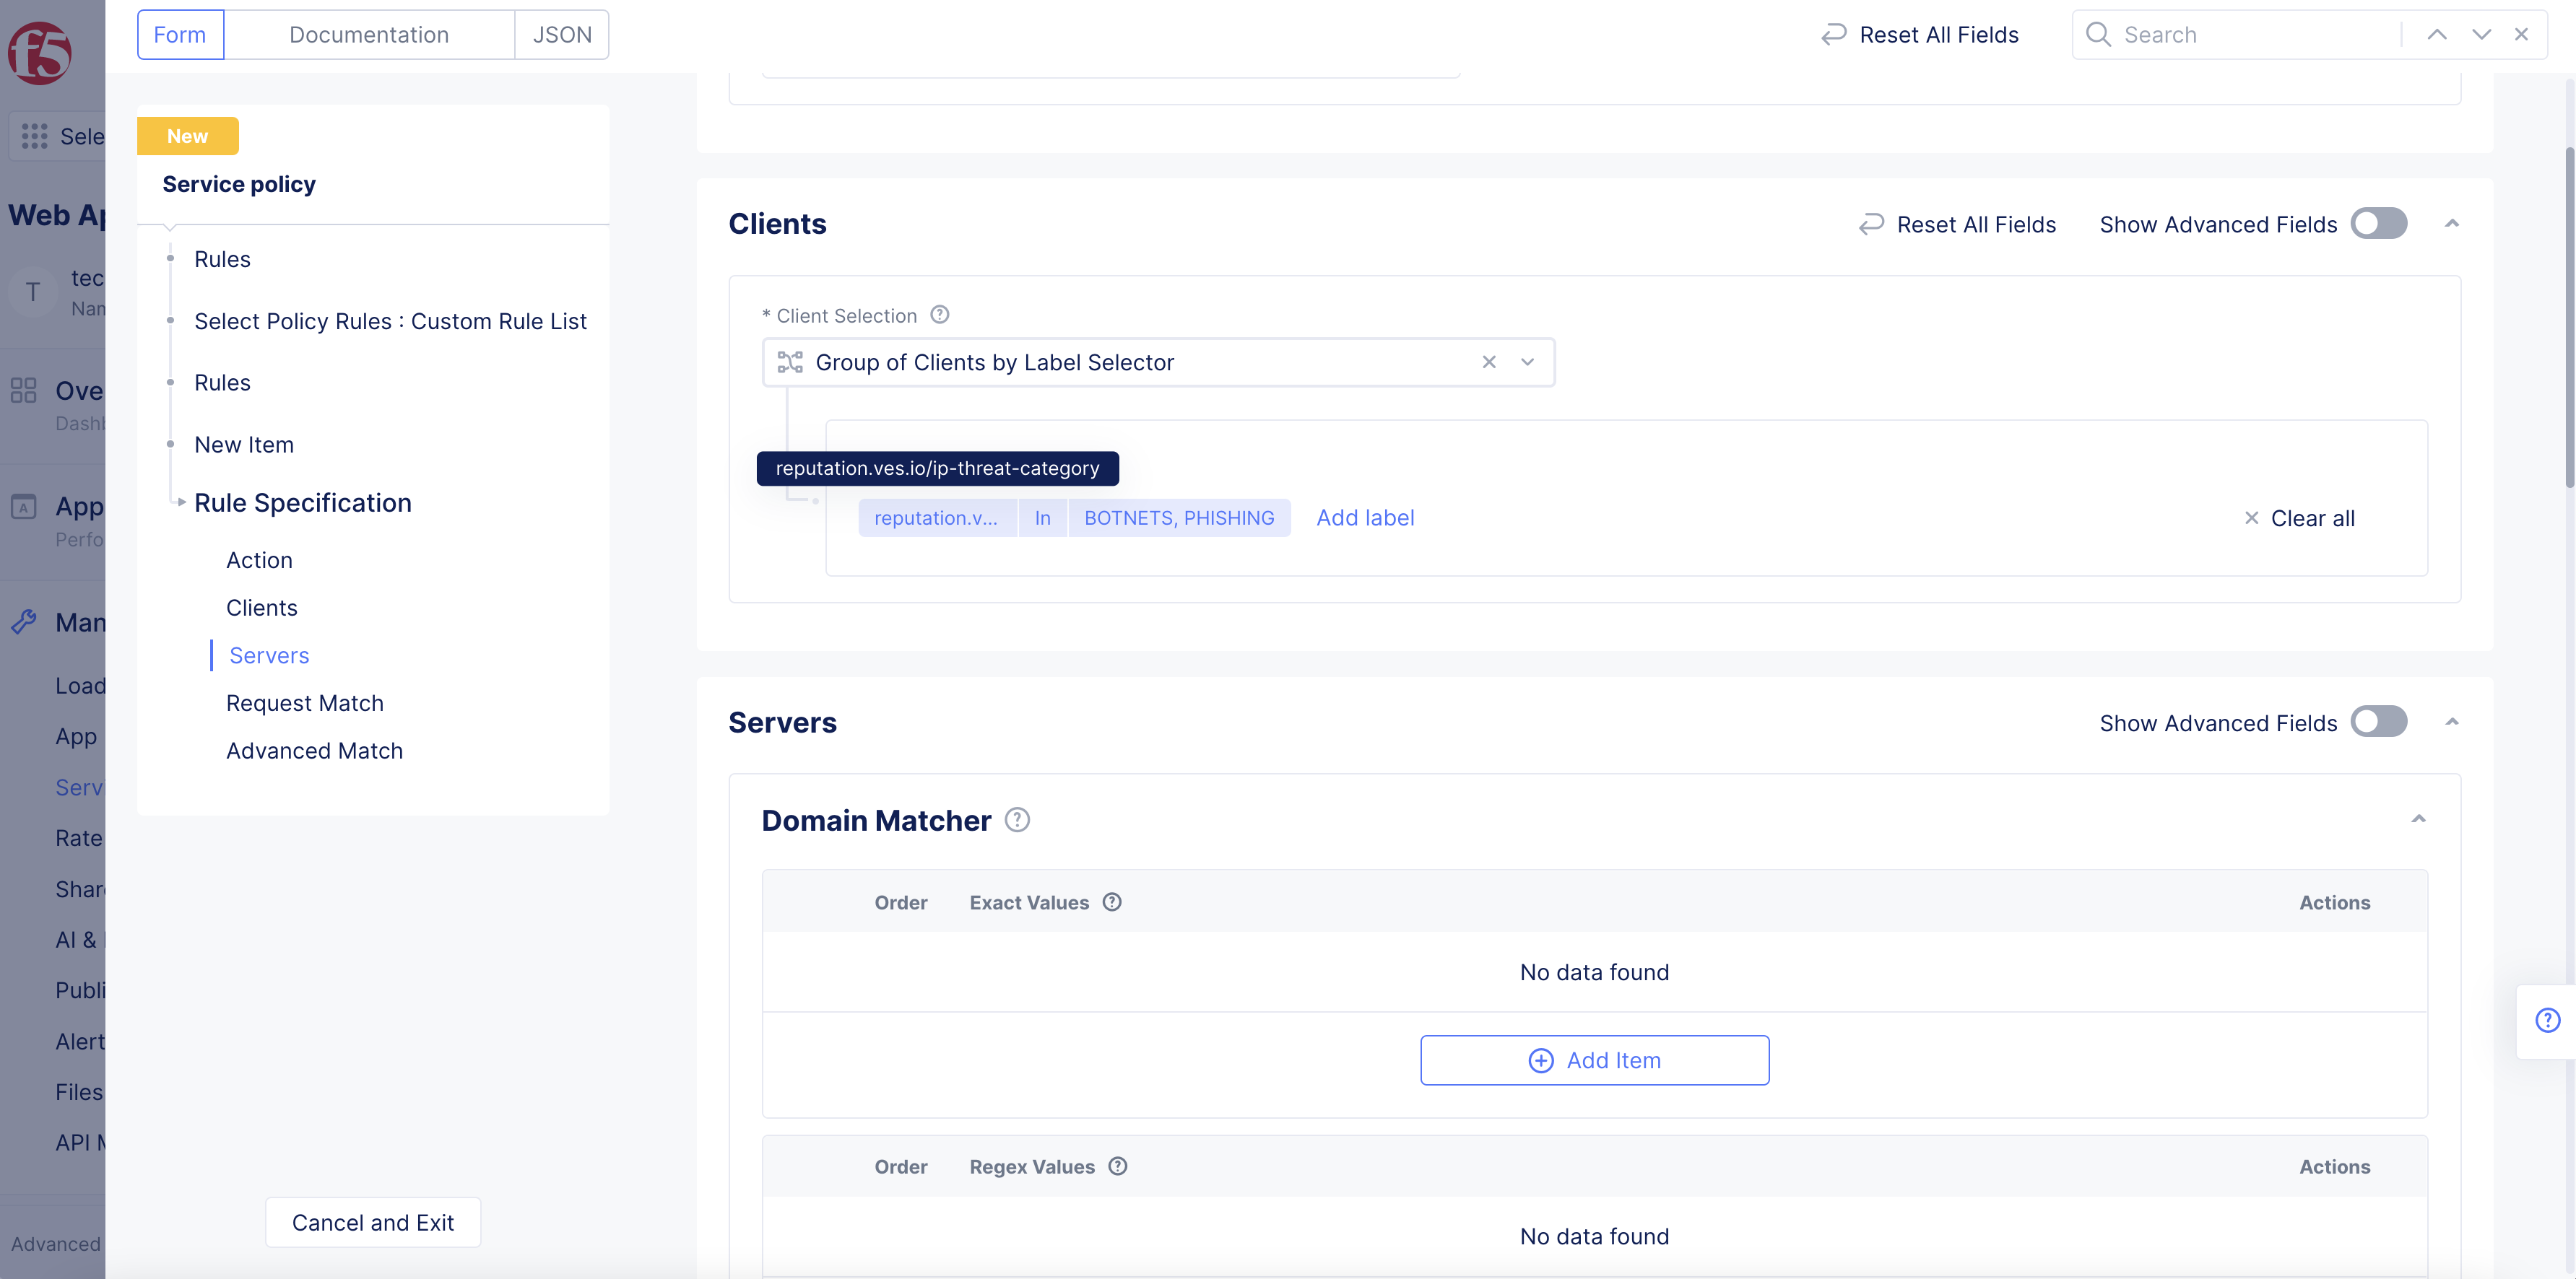The image size is (2576, 1279).
Task: Click the Exact Values info icon
Action: pyautogui.click(x=1112, y=902)
